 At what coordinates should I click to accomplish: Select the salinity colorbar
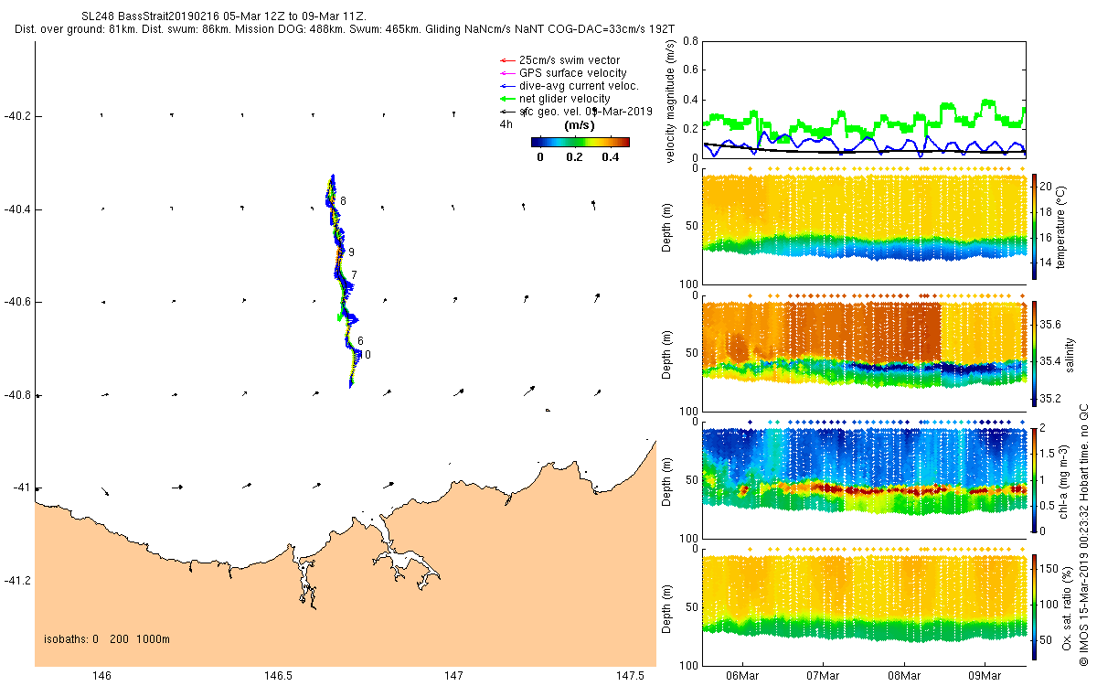click(x=1034, y=352)
